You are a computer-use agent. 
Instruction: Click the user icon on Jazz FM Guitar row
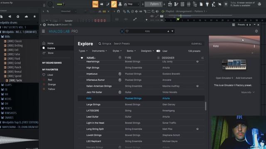click(120, 92)
